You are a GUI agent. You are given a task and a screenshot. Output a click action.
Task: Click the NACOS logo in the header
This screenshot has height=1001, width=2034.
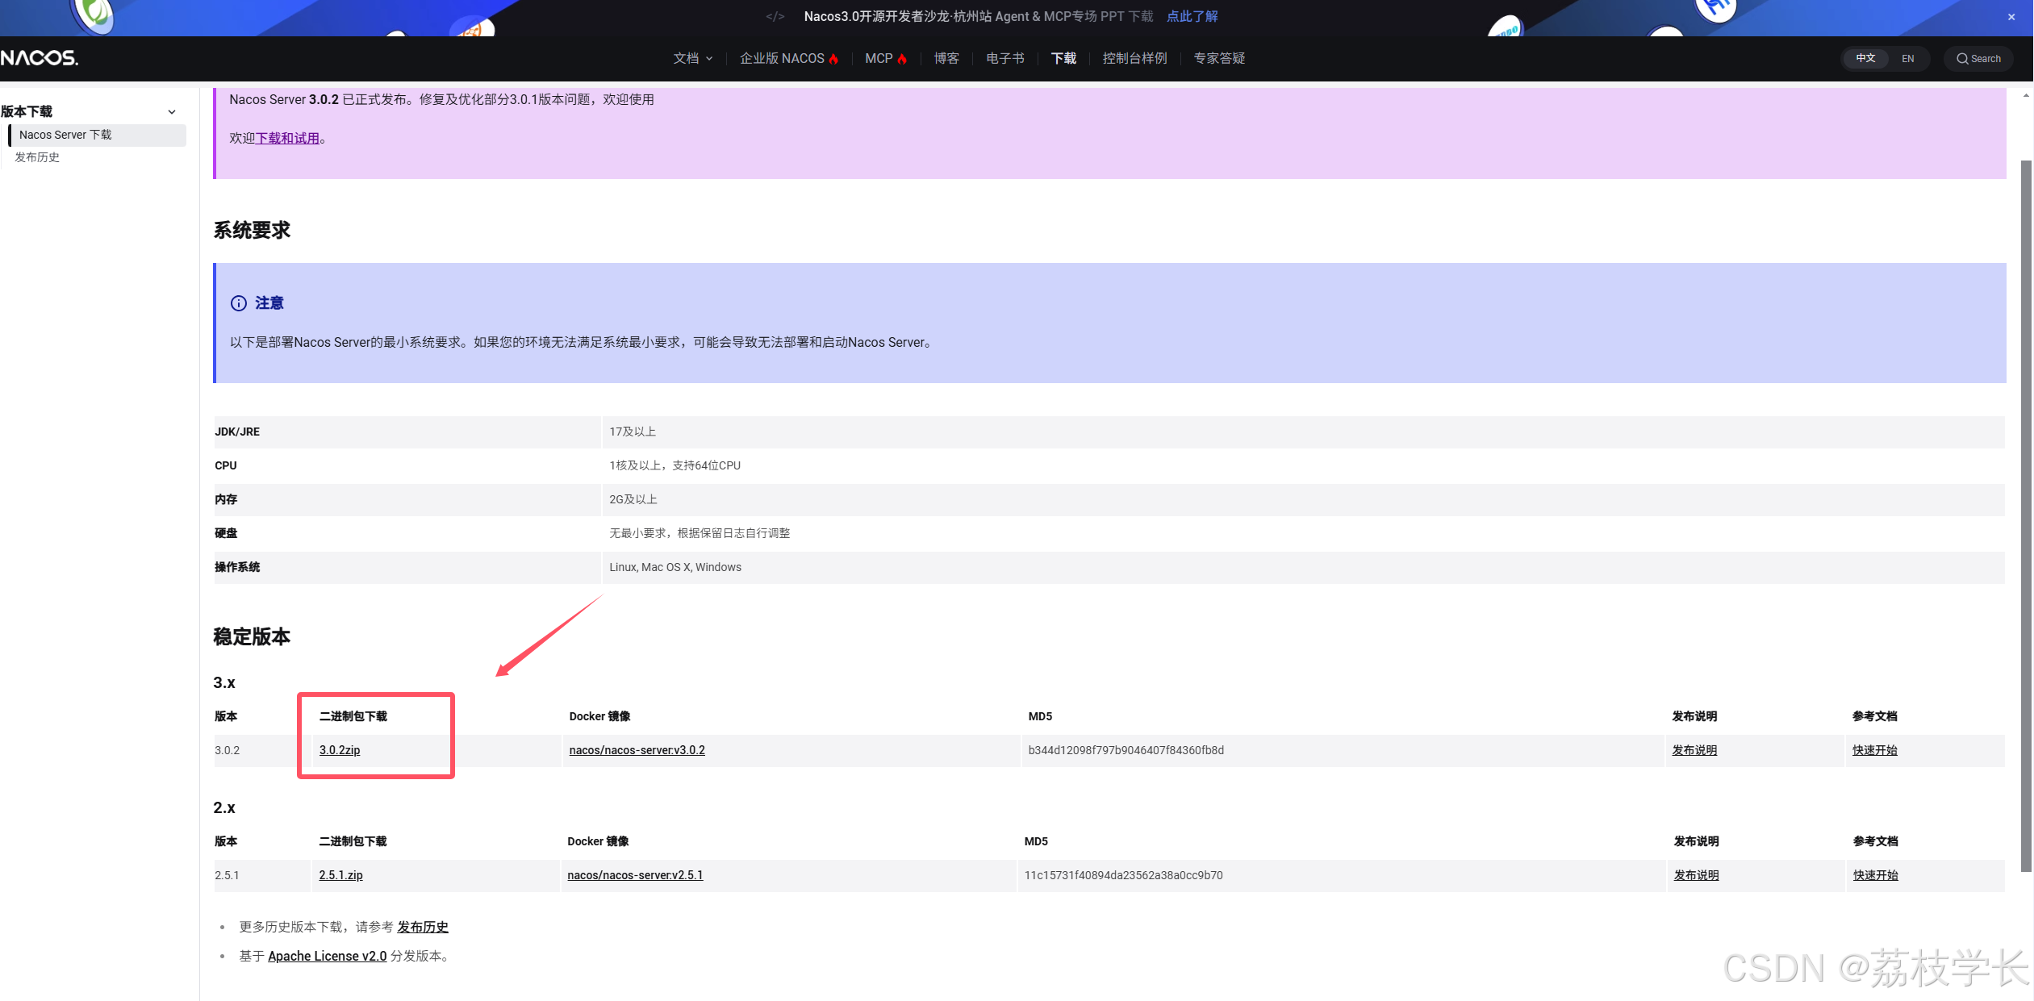39,58
